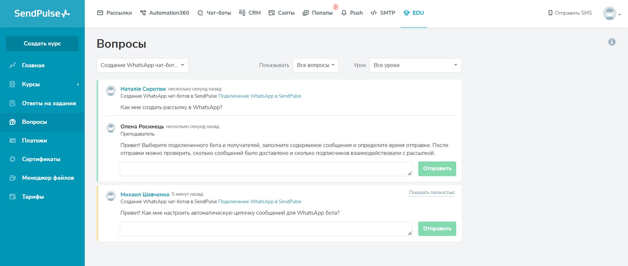Click the Сертификаты badge icon
The height and width of the screenshot is (266, 628).
coord(12,159)
